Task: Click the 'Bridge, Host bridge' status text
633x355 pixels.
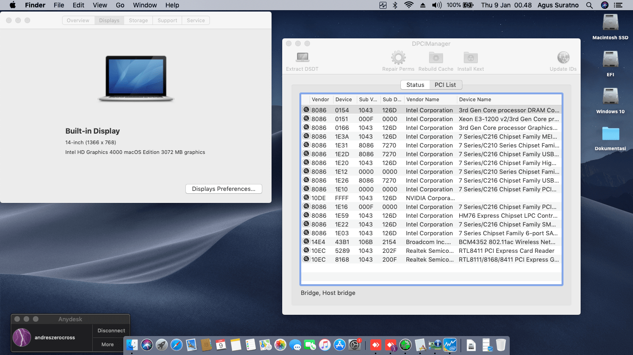Action: [x=328, y=293]
